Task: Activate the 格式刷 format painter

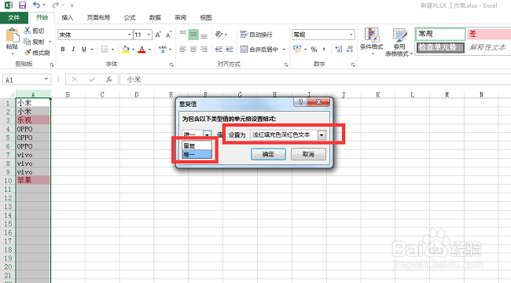Action: coord(37,53)
